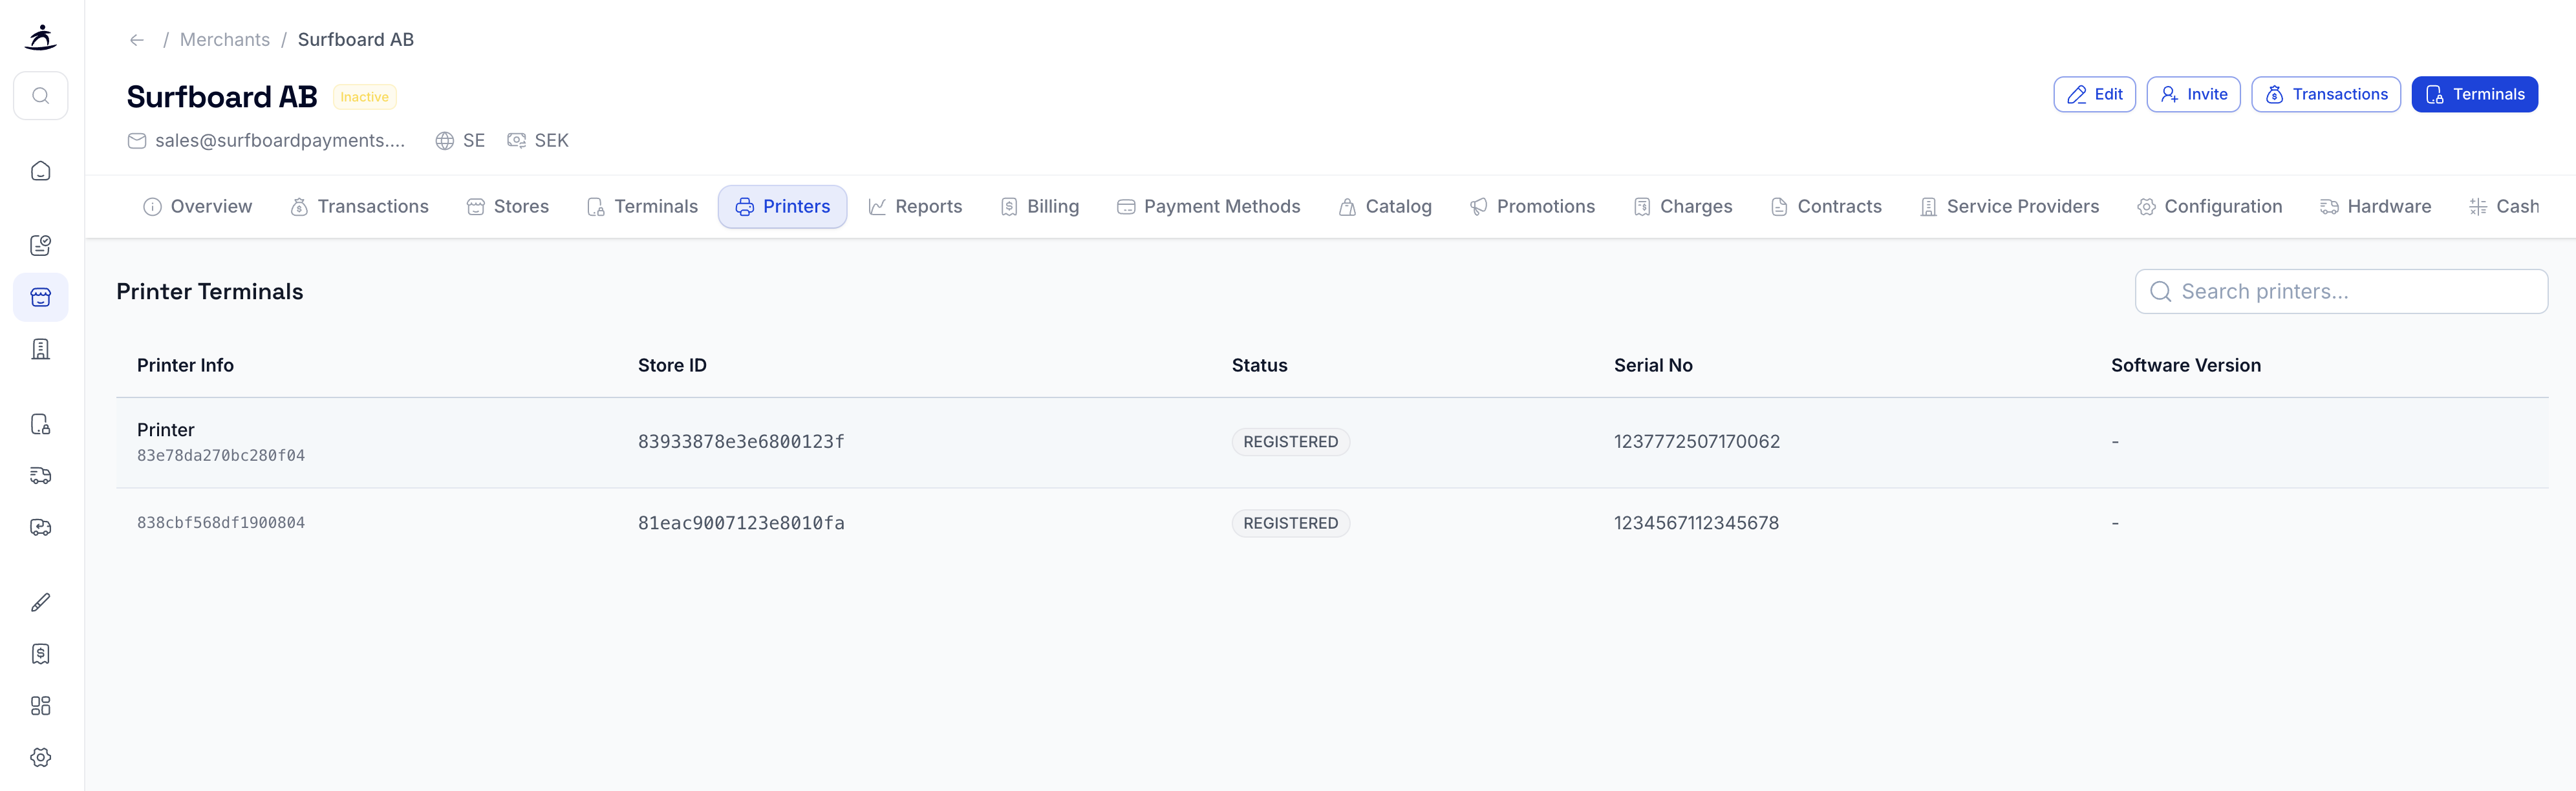Click the Edit button
Image resolution: width=2576 pixels, height=791 pixels.
click(2094, 95)
